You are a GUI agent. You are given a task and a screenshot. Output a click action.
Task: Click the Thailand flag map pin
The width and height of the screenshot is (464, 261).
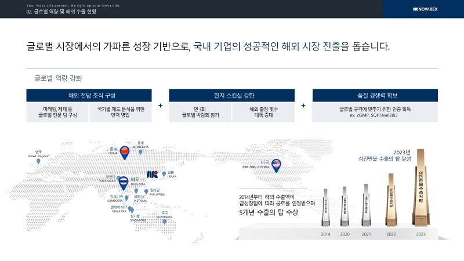pyautogui.click(x=123, y=182)
